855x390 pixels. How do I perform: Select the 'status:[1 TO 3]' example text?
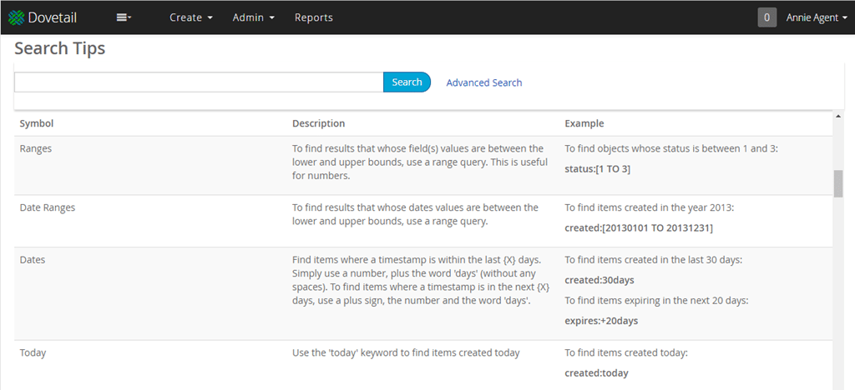[x=597, y=169]
